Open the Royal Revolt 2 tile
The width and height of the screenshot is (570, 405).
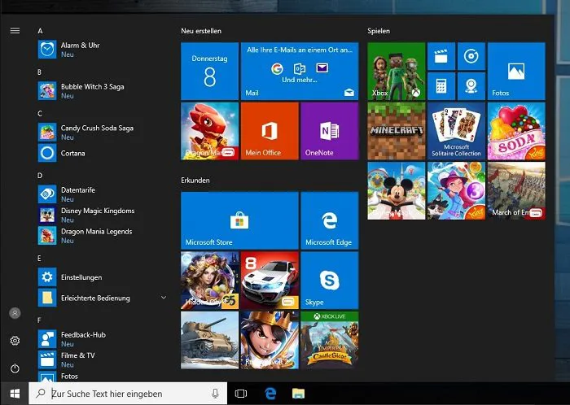click(x=270, y=340)
